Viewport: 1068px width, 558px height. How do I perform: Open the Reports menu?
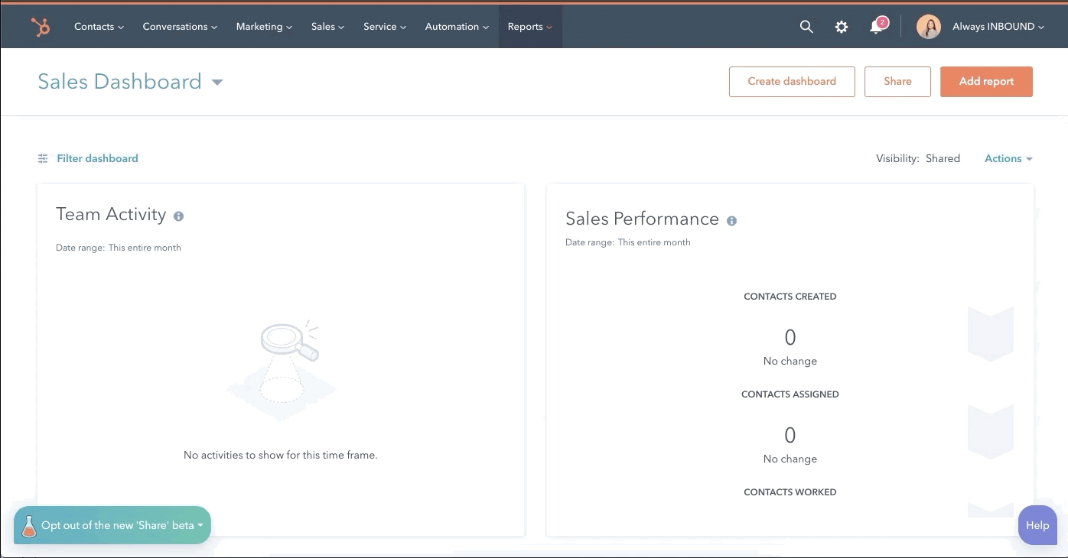(x=530, y=27)
